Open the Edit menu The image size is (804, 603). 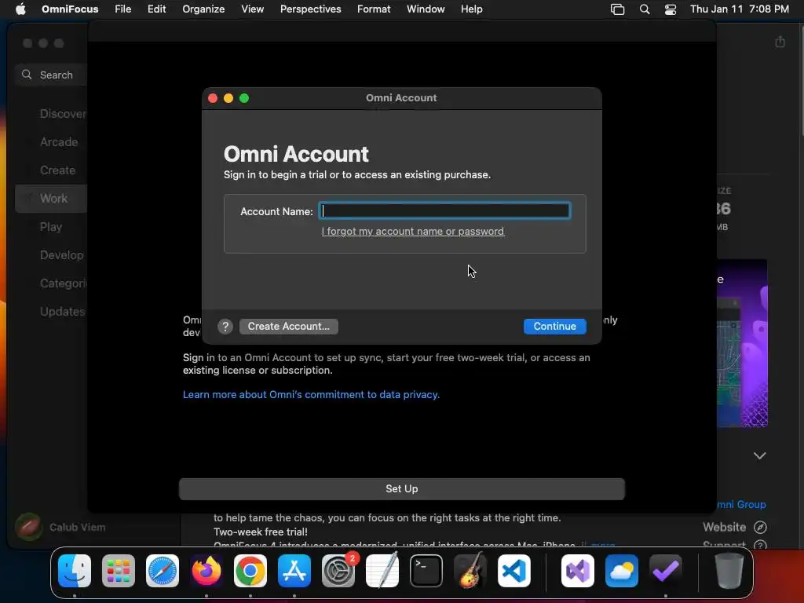(x=156, y=9)
